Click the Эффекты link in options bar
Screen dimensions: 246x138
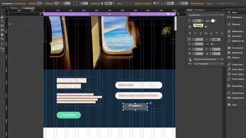[x=95, y=3]
